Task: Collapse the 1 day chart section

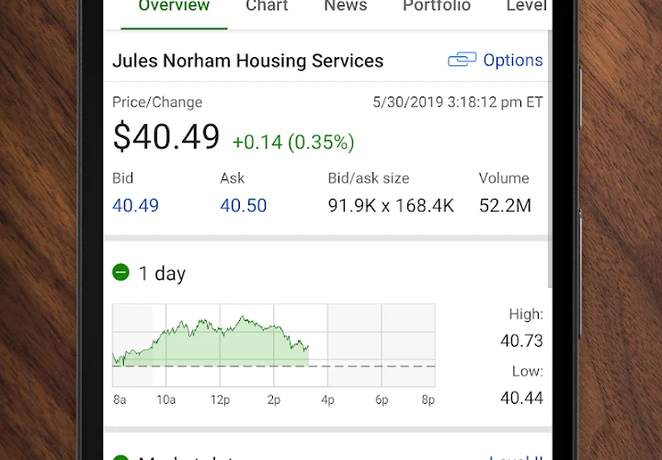Action: [120, 272]
